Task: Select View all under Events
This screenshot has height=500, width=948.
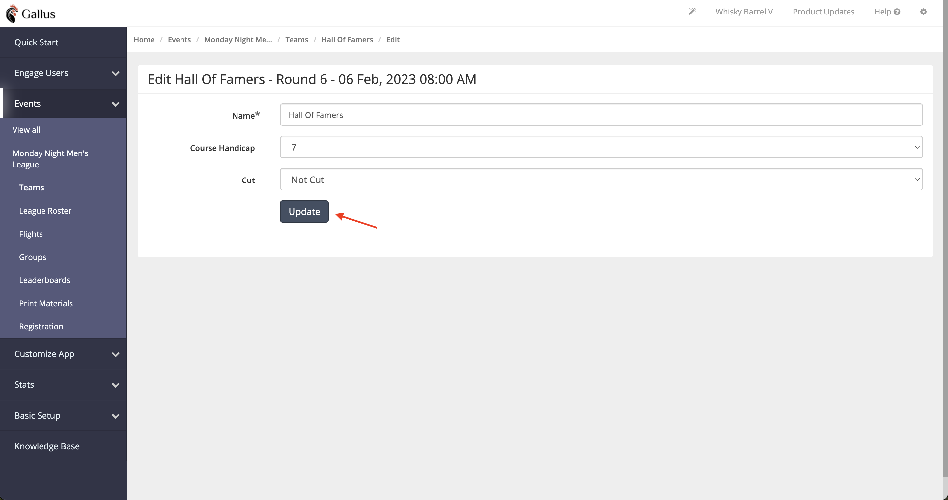Action: point(26,130)
